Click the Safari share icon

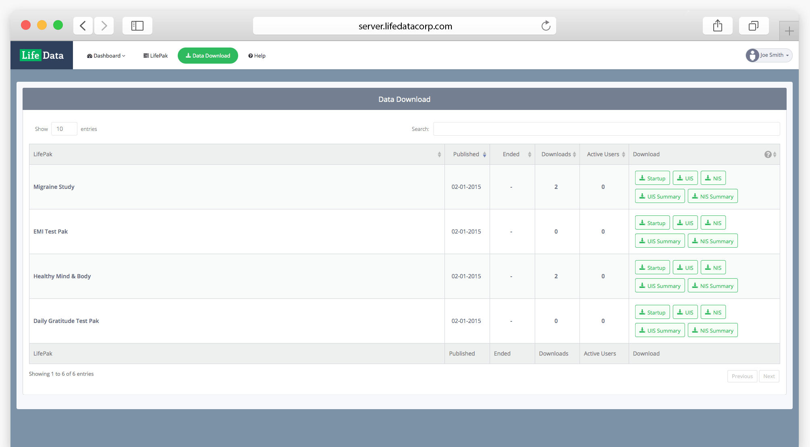click(717, 26)
